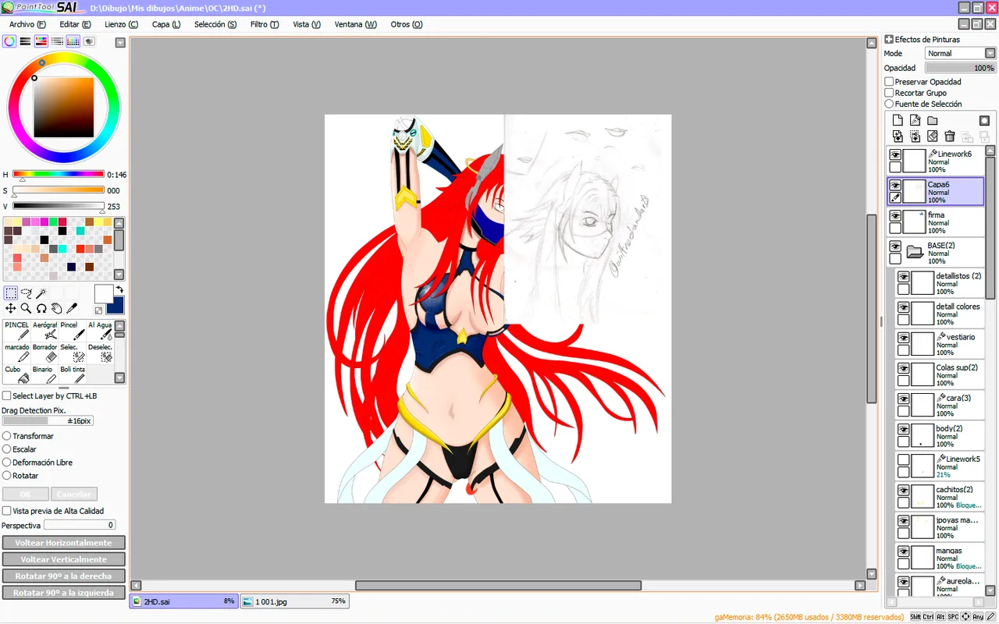999x624 pixels.
Task: Choose the Binario binary pen tool
Action: coord(45,374)
